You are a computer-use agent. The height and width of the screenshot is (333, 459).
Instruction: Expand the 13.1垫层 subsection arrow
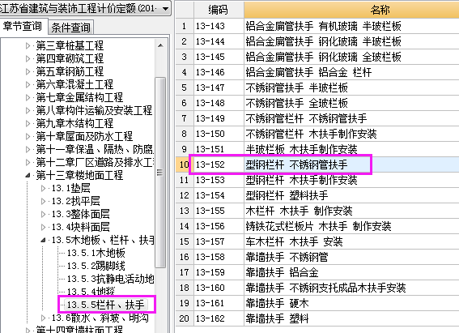[44, 188]
